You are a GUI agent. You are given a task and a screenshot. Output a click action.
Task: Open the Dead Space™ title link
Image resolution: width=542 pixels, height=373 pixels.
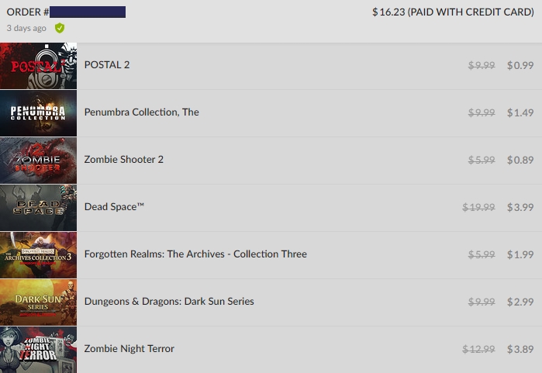pyautogui.click(x=114, y=207)
